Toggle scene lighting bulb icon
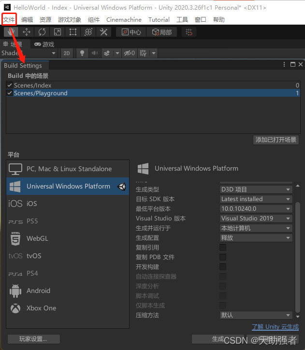This screenshot has width=305, height=350. tap(82, 53)
